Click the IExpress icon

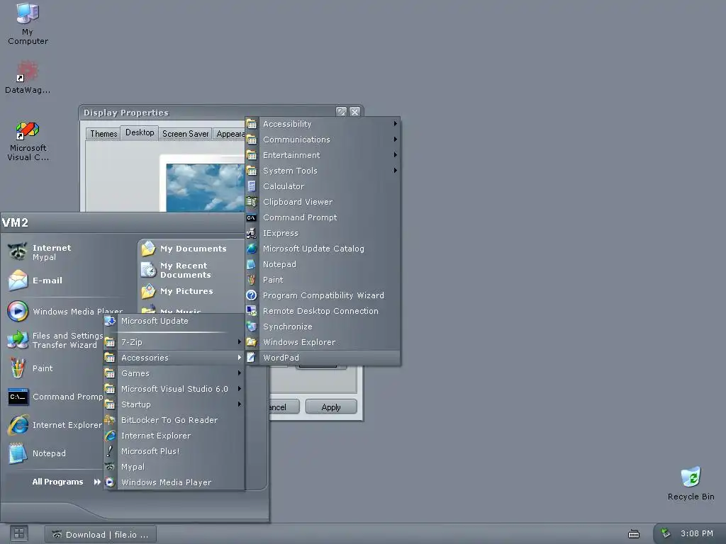tap(252, 233)
